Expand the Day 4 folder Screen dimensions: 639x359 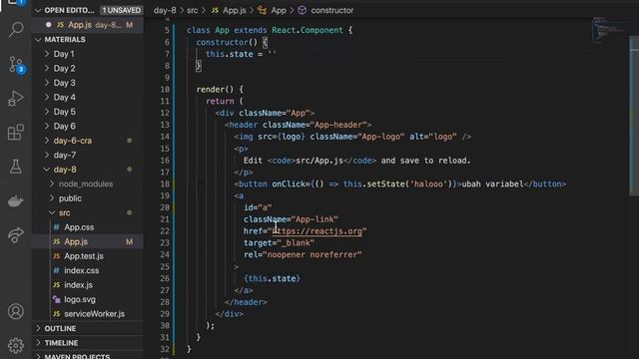47,98
